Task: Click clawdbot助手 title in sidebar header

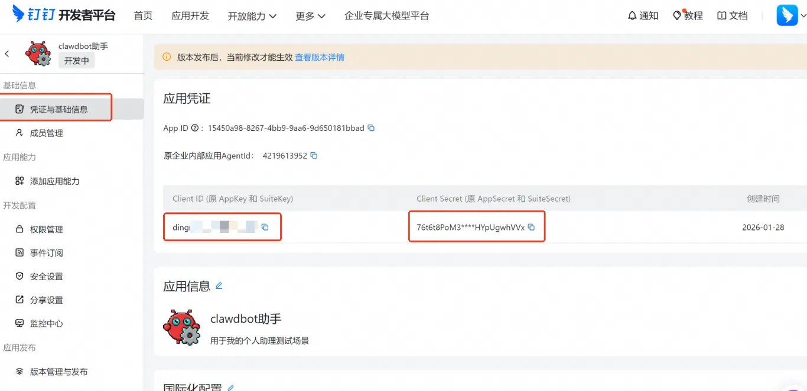Action: click(x=83, y=46)
